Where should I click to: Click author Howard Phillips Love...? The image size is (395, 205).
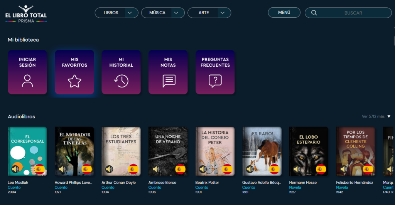[x=73, y=183]
